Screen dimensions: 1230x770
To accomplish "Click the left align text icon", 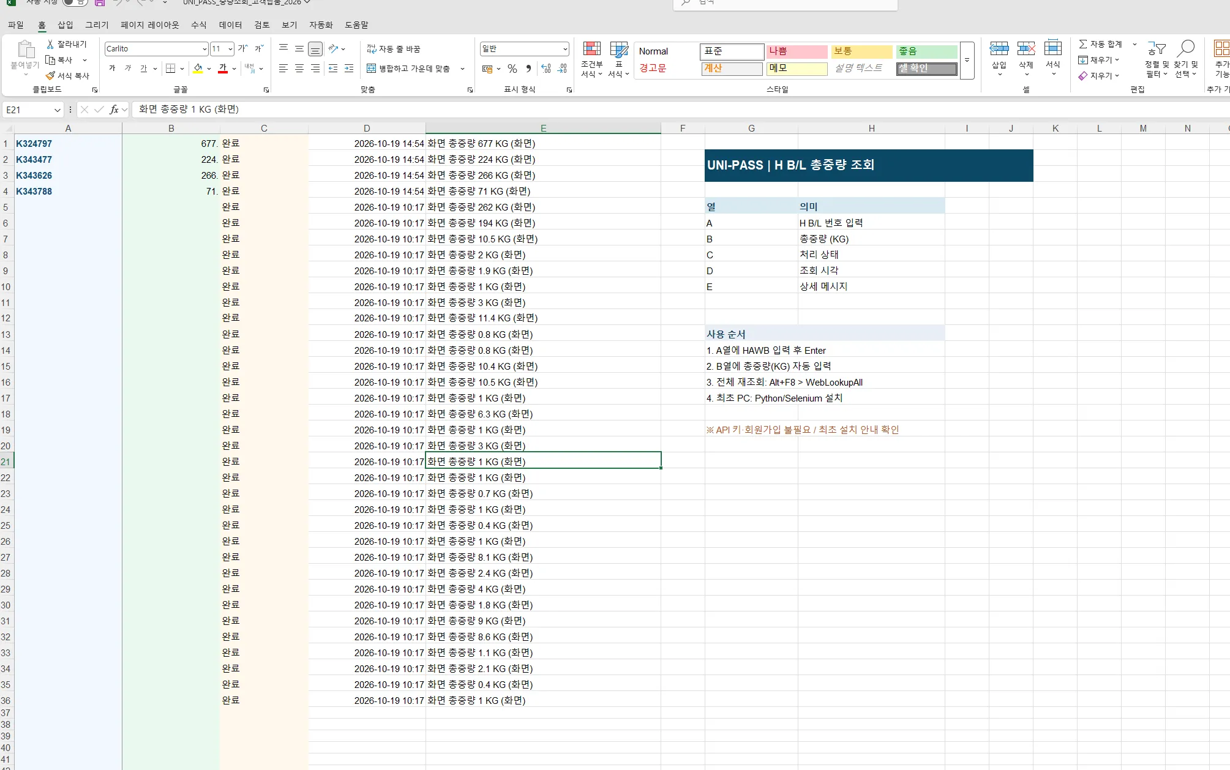I will (283, 69).
